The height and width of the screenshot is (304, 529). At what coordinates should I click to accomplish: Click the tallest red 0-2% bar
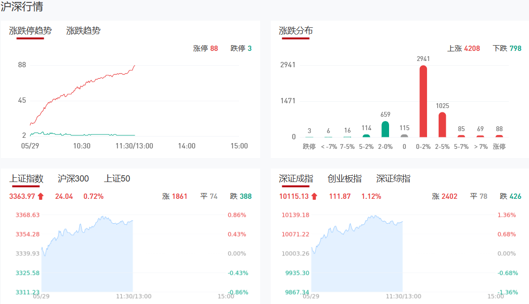(x=423, y=101)
